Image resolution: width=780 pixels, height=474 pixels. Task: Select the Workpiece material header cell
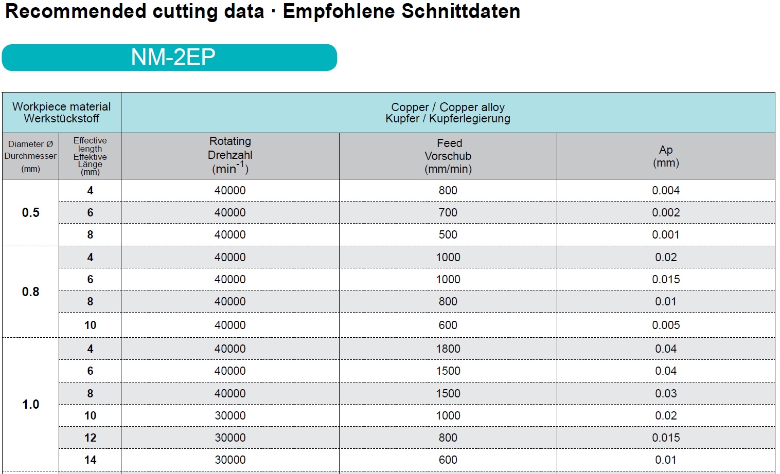coord(62,113)
